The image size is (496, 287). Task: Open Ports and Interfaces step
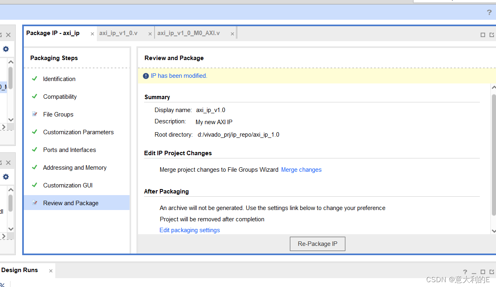pos(69,150)
